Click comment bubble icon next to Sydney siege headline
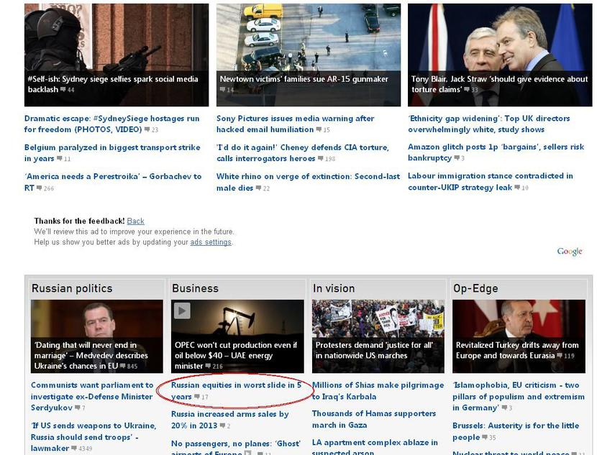Image resolution: width=597 pixels, height=455 pixels. (63, 90)
